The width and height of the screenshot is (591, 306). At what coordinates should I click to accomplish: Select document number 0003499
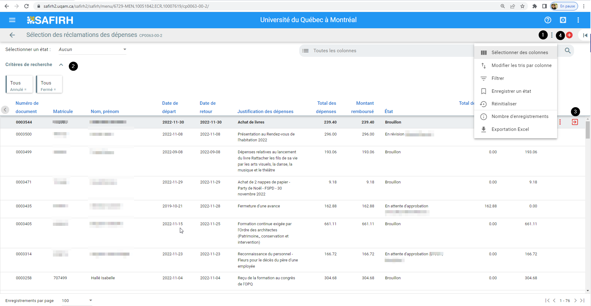24,152
